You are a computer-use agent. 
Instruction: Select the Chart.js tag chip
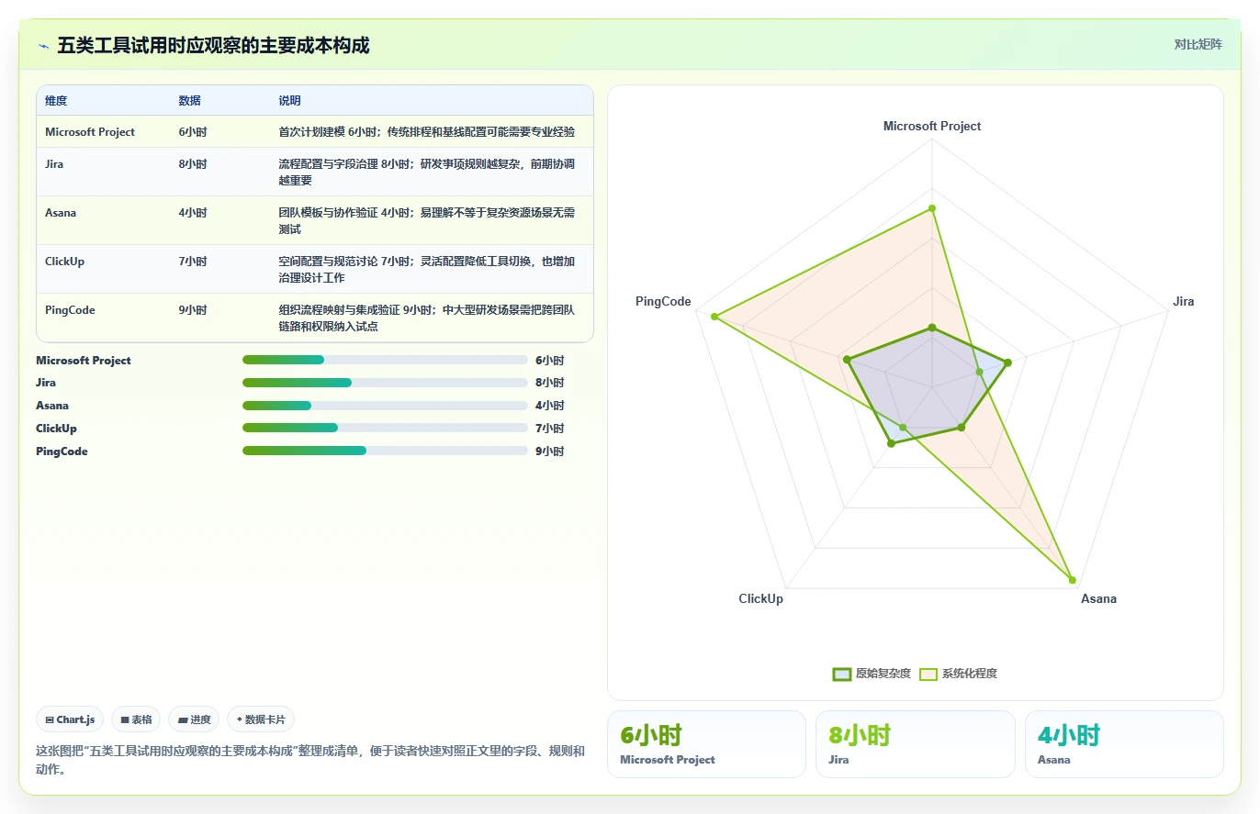[x=70, y=719]
